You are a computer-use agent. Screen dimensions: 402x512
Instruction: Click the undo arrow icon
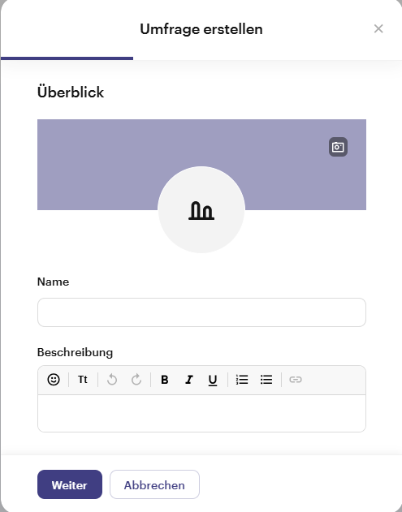tap(112, 380)
